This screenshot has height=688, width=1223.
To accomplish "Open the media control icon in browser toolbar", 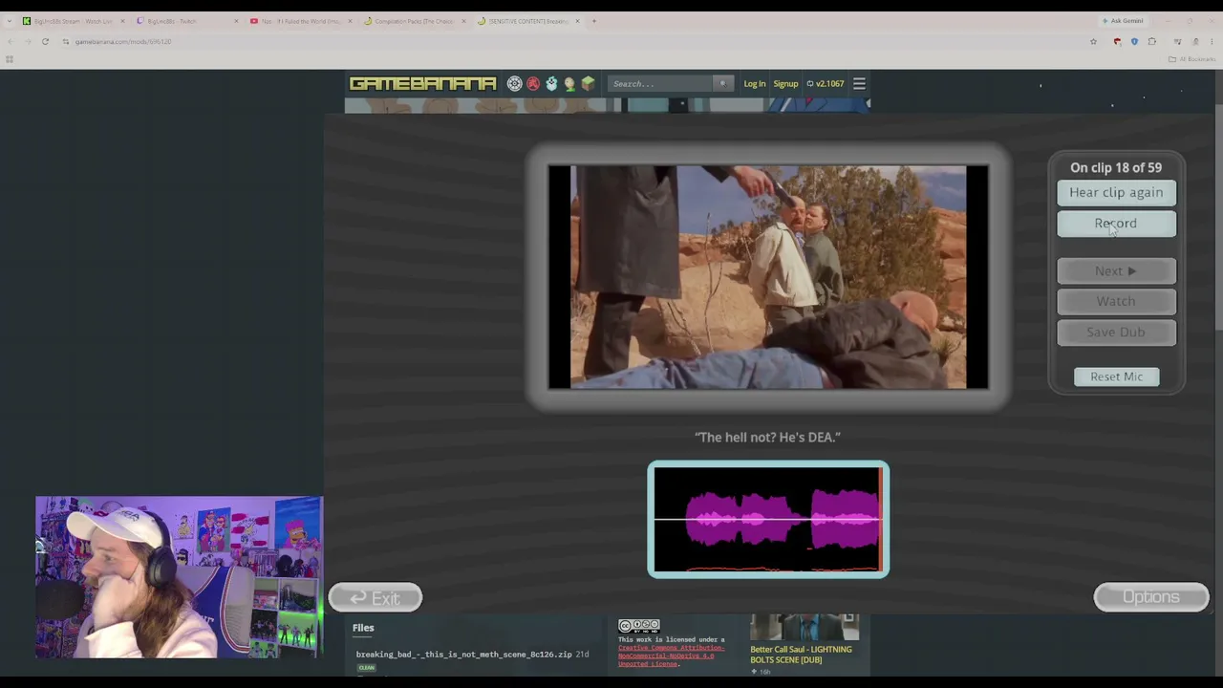I will 1177,41.
